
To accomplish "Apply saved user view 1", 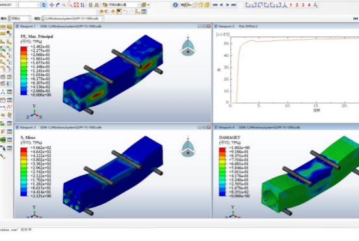I will click(291, 5).
